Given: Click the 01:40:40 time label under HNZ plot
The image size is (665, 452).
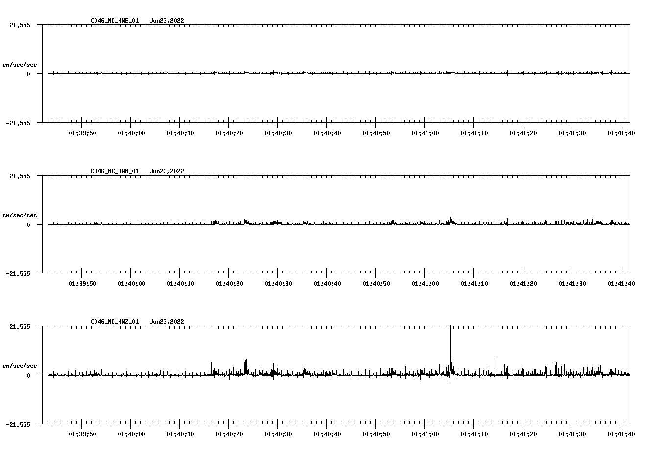Looking at the screenshot, I should click(x=327, y=434).
